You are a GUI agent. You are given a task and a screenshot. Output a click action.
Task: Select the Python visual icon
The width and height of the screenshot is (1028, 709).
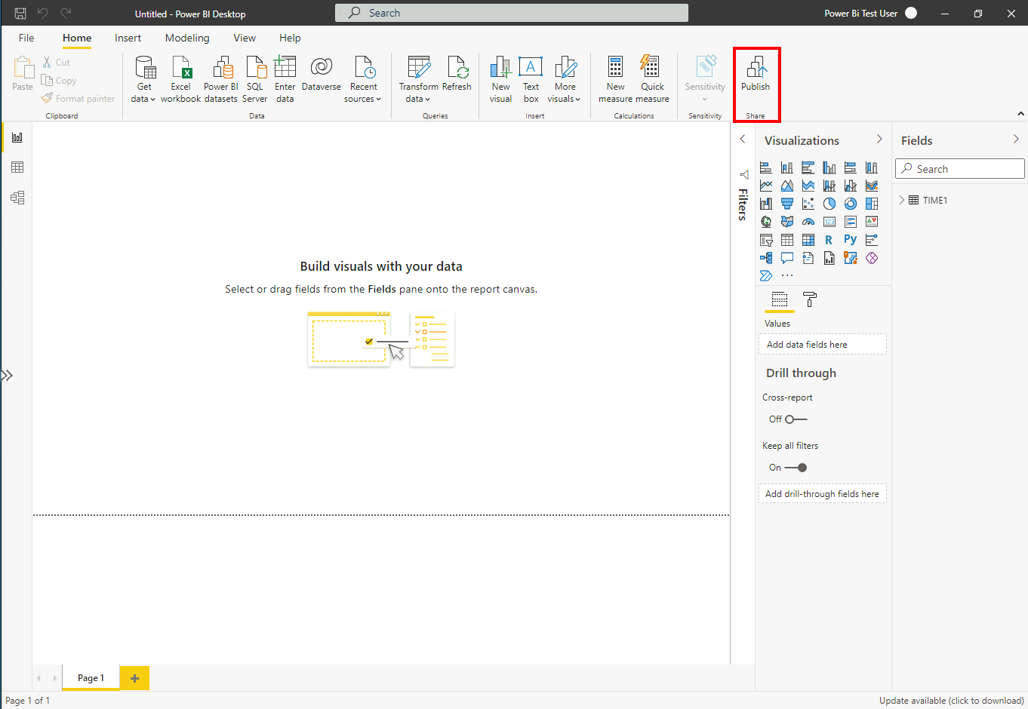pos(850,240)
